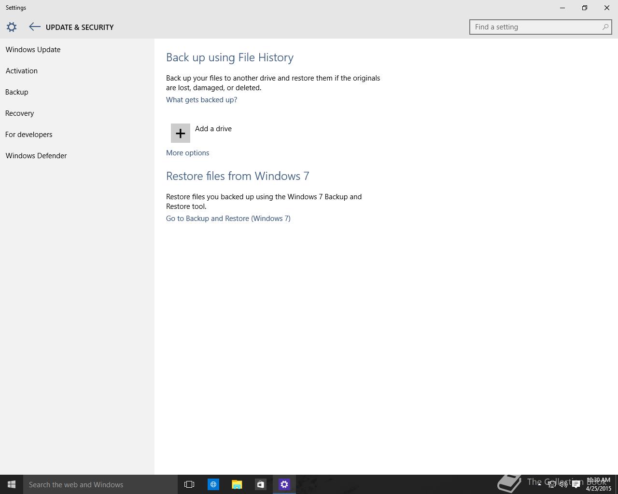Open the Store app on taskbar
Screen dimensions: 618x494
coord(260,484)
